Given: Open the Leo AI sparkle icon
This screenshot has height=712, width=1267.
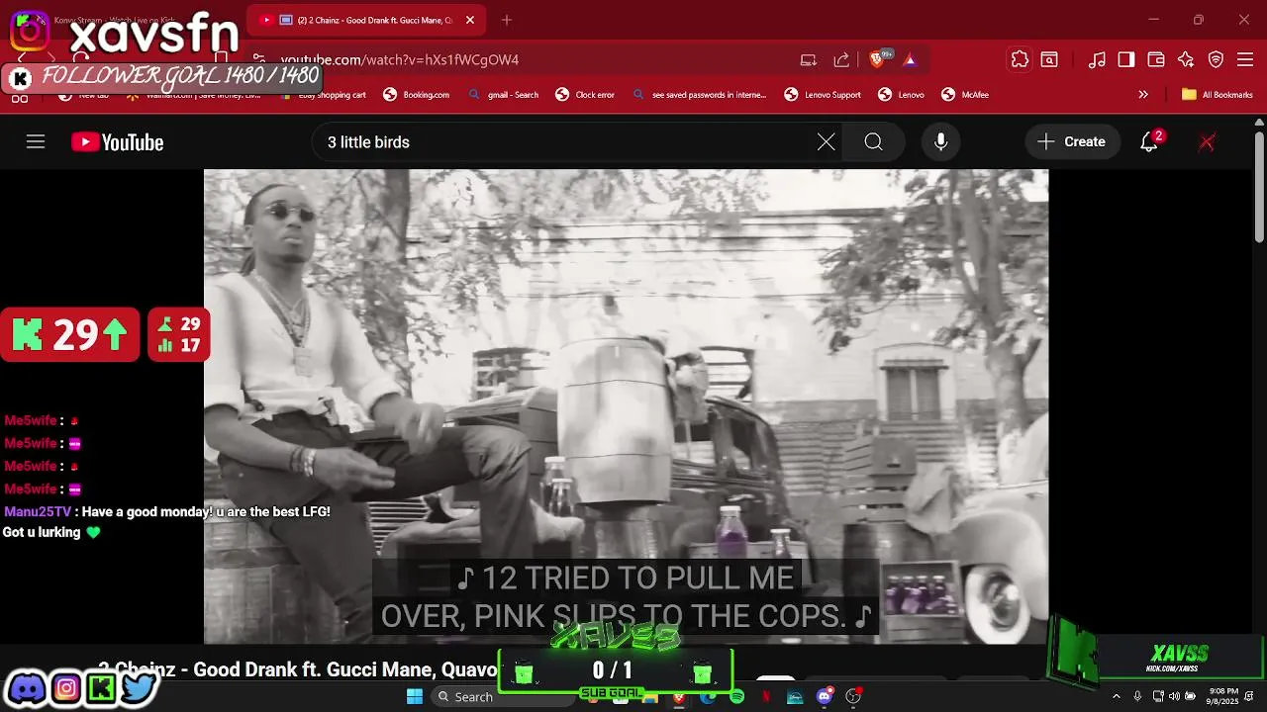Looking at the screenshot, I should (x=1186, y=59).
